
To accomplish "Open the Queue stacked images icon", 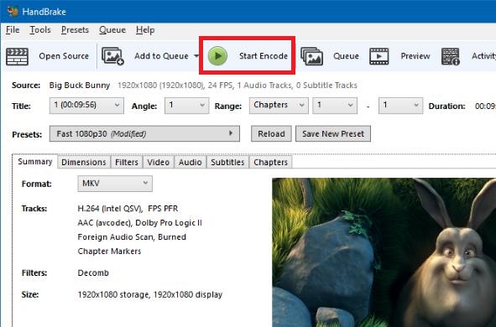I will click(x=311, y=56).
